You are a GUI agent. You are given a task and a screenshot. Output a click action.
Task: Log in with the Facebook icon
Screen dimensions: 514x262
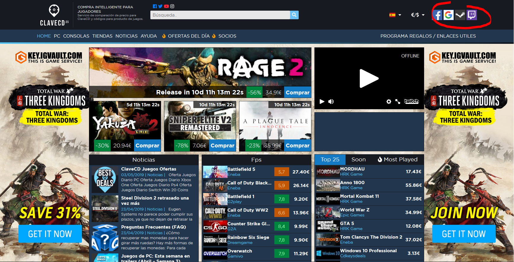tap(437, 15)
